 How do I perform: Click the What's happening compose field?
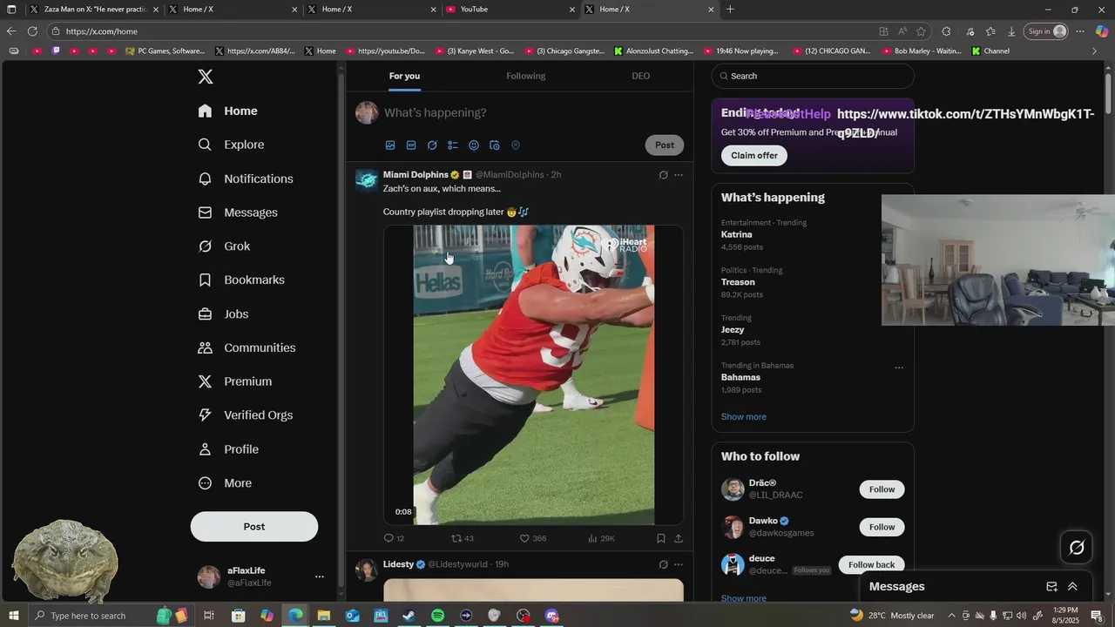[x=532, y=113]
